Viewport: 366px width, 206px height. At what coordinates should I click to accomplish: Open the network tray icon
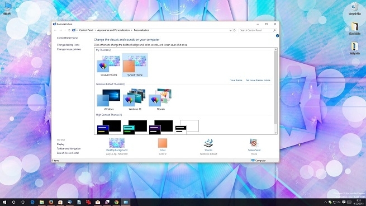pos(335,202)
